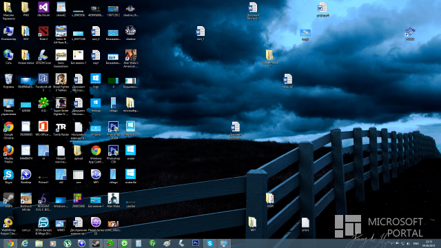The image size is (441, 248).
Task: Open the Word document beside the fence
Action: (235, 127)
